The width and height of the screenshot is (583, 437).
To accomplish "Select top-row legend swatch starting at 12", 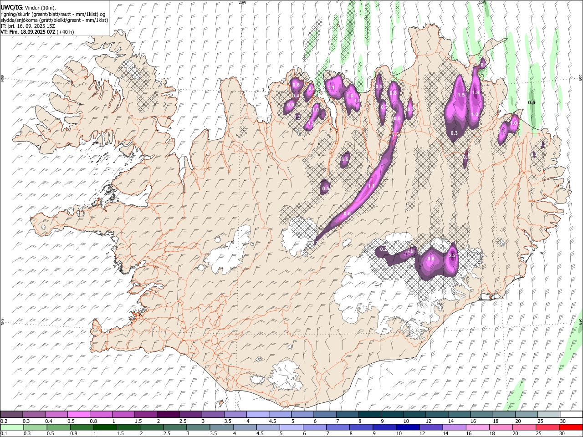I will coord(436,414).
